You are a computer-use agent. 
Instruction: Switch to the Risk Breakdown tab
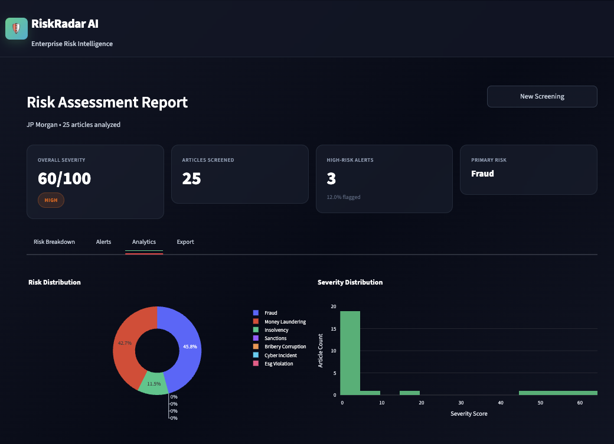tap(54, 242)
